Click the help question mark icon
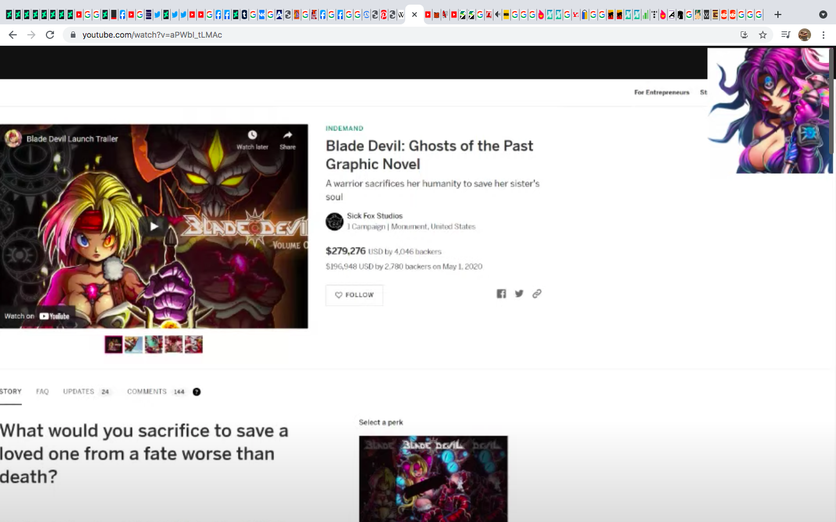 (x=197, y=391)
